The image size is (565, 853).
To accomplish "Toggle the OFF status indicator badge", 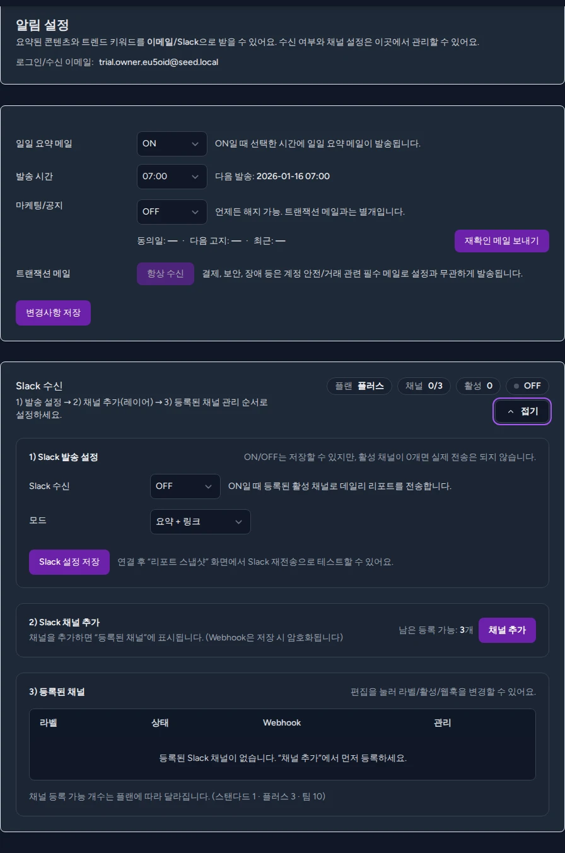I will [527, 385].
